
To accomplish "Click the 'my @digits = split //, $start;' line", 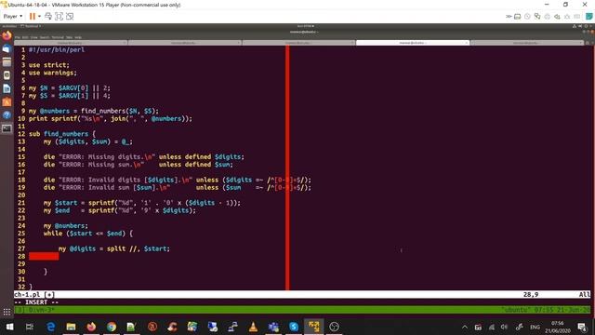I will click(x=114, y=248).
